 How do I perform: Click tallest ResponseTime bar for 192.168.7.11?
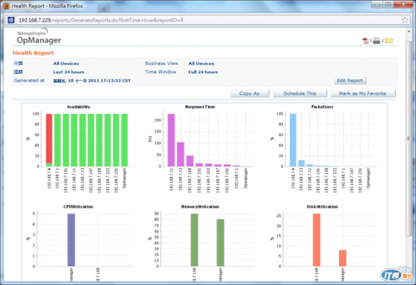[x=171, y=140]
